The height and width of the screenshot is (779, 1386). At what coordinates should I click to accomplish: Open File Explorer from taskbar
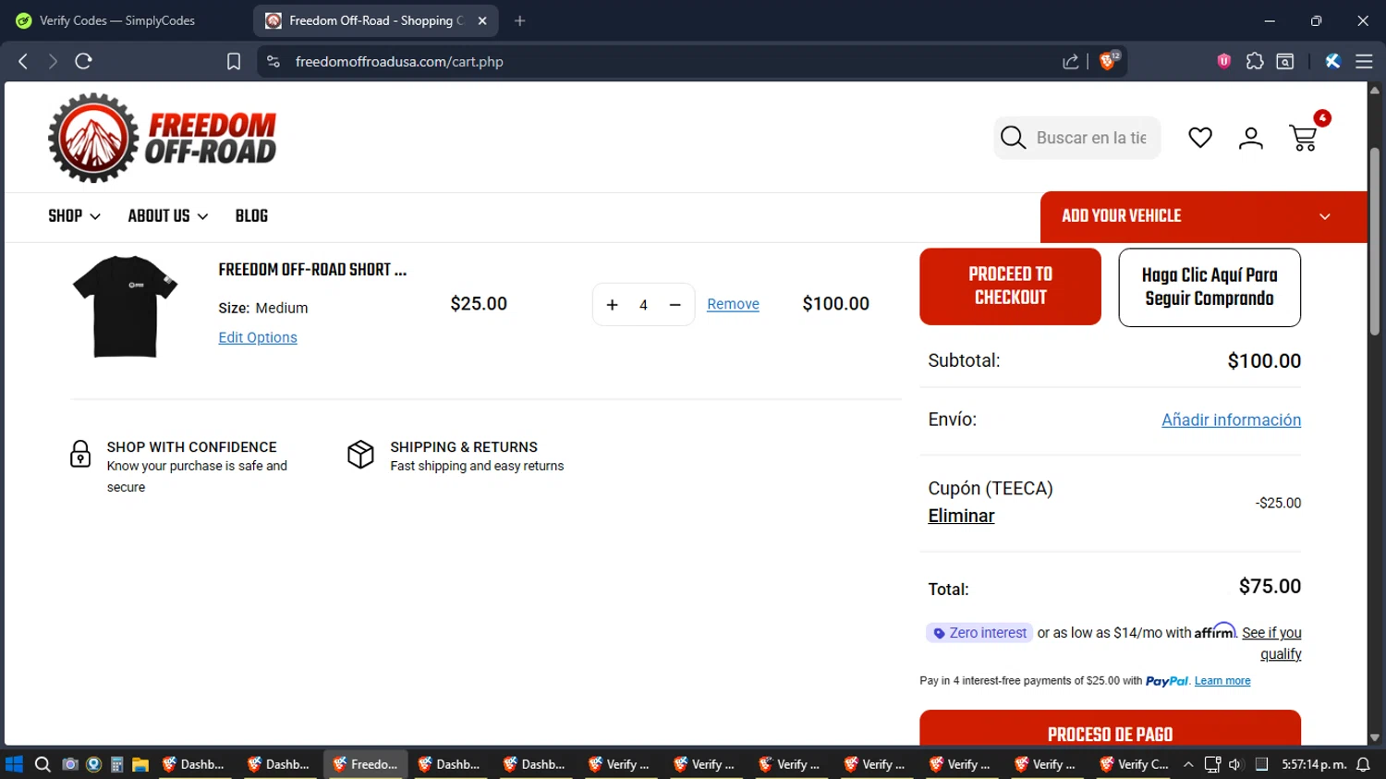tap(140, 764)
